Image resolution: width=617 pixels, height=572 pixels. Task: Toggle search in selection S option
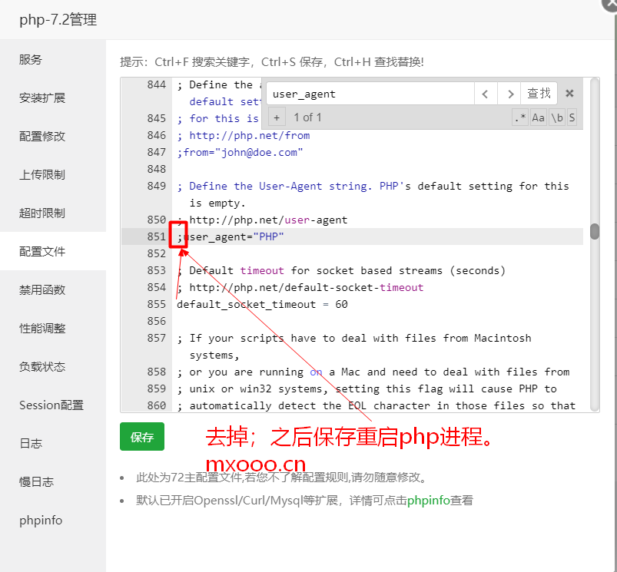572,117
